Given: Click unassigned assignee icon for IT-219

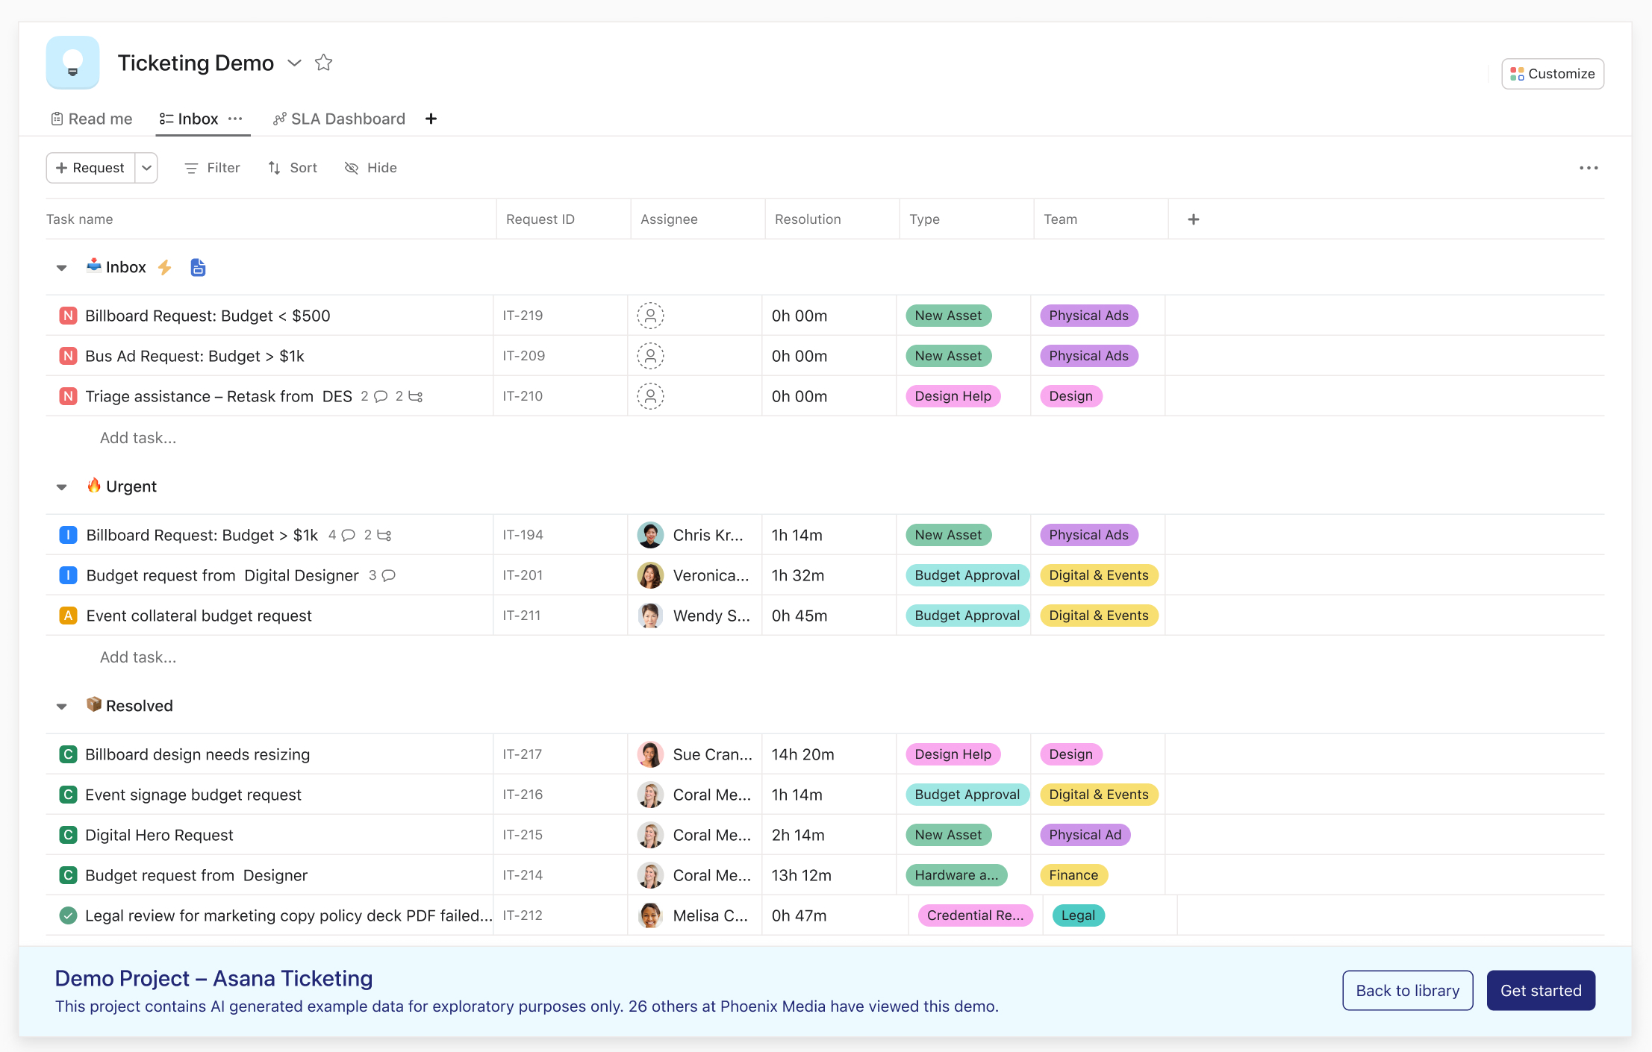Looking at the screenshot, I should point(650,316).
